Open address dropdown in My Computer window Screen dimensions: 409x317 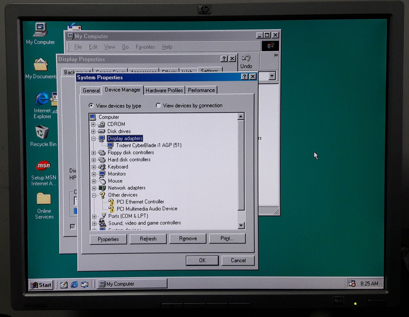pos(272,76)
